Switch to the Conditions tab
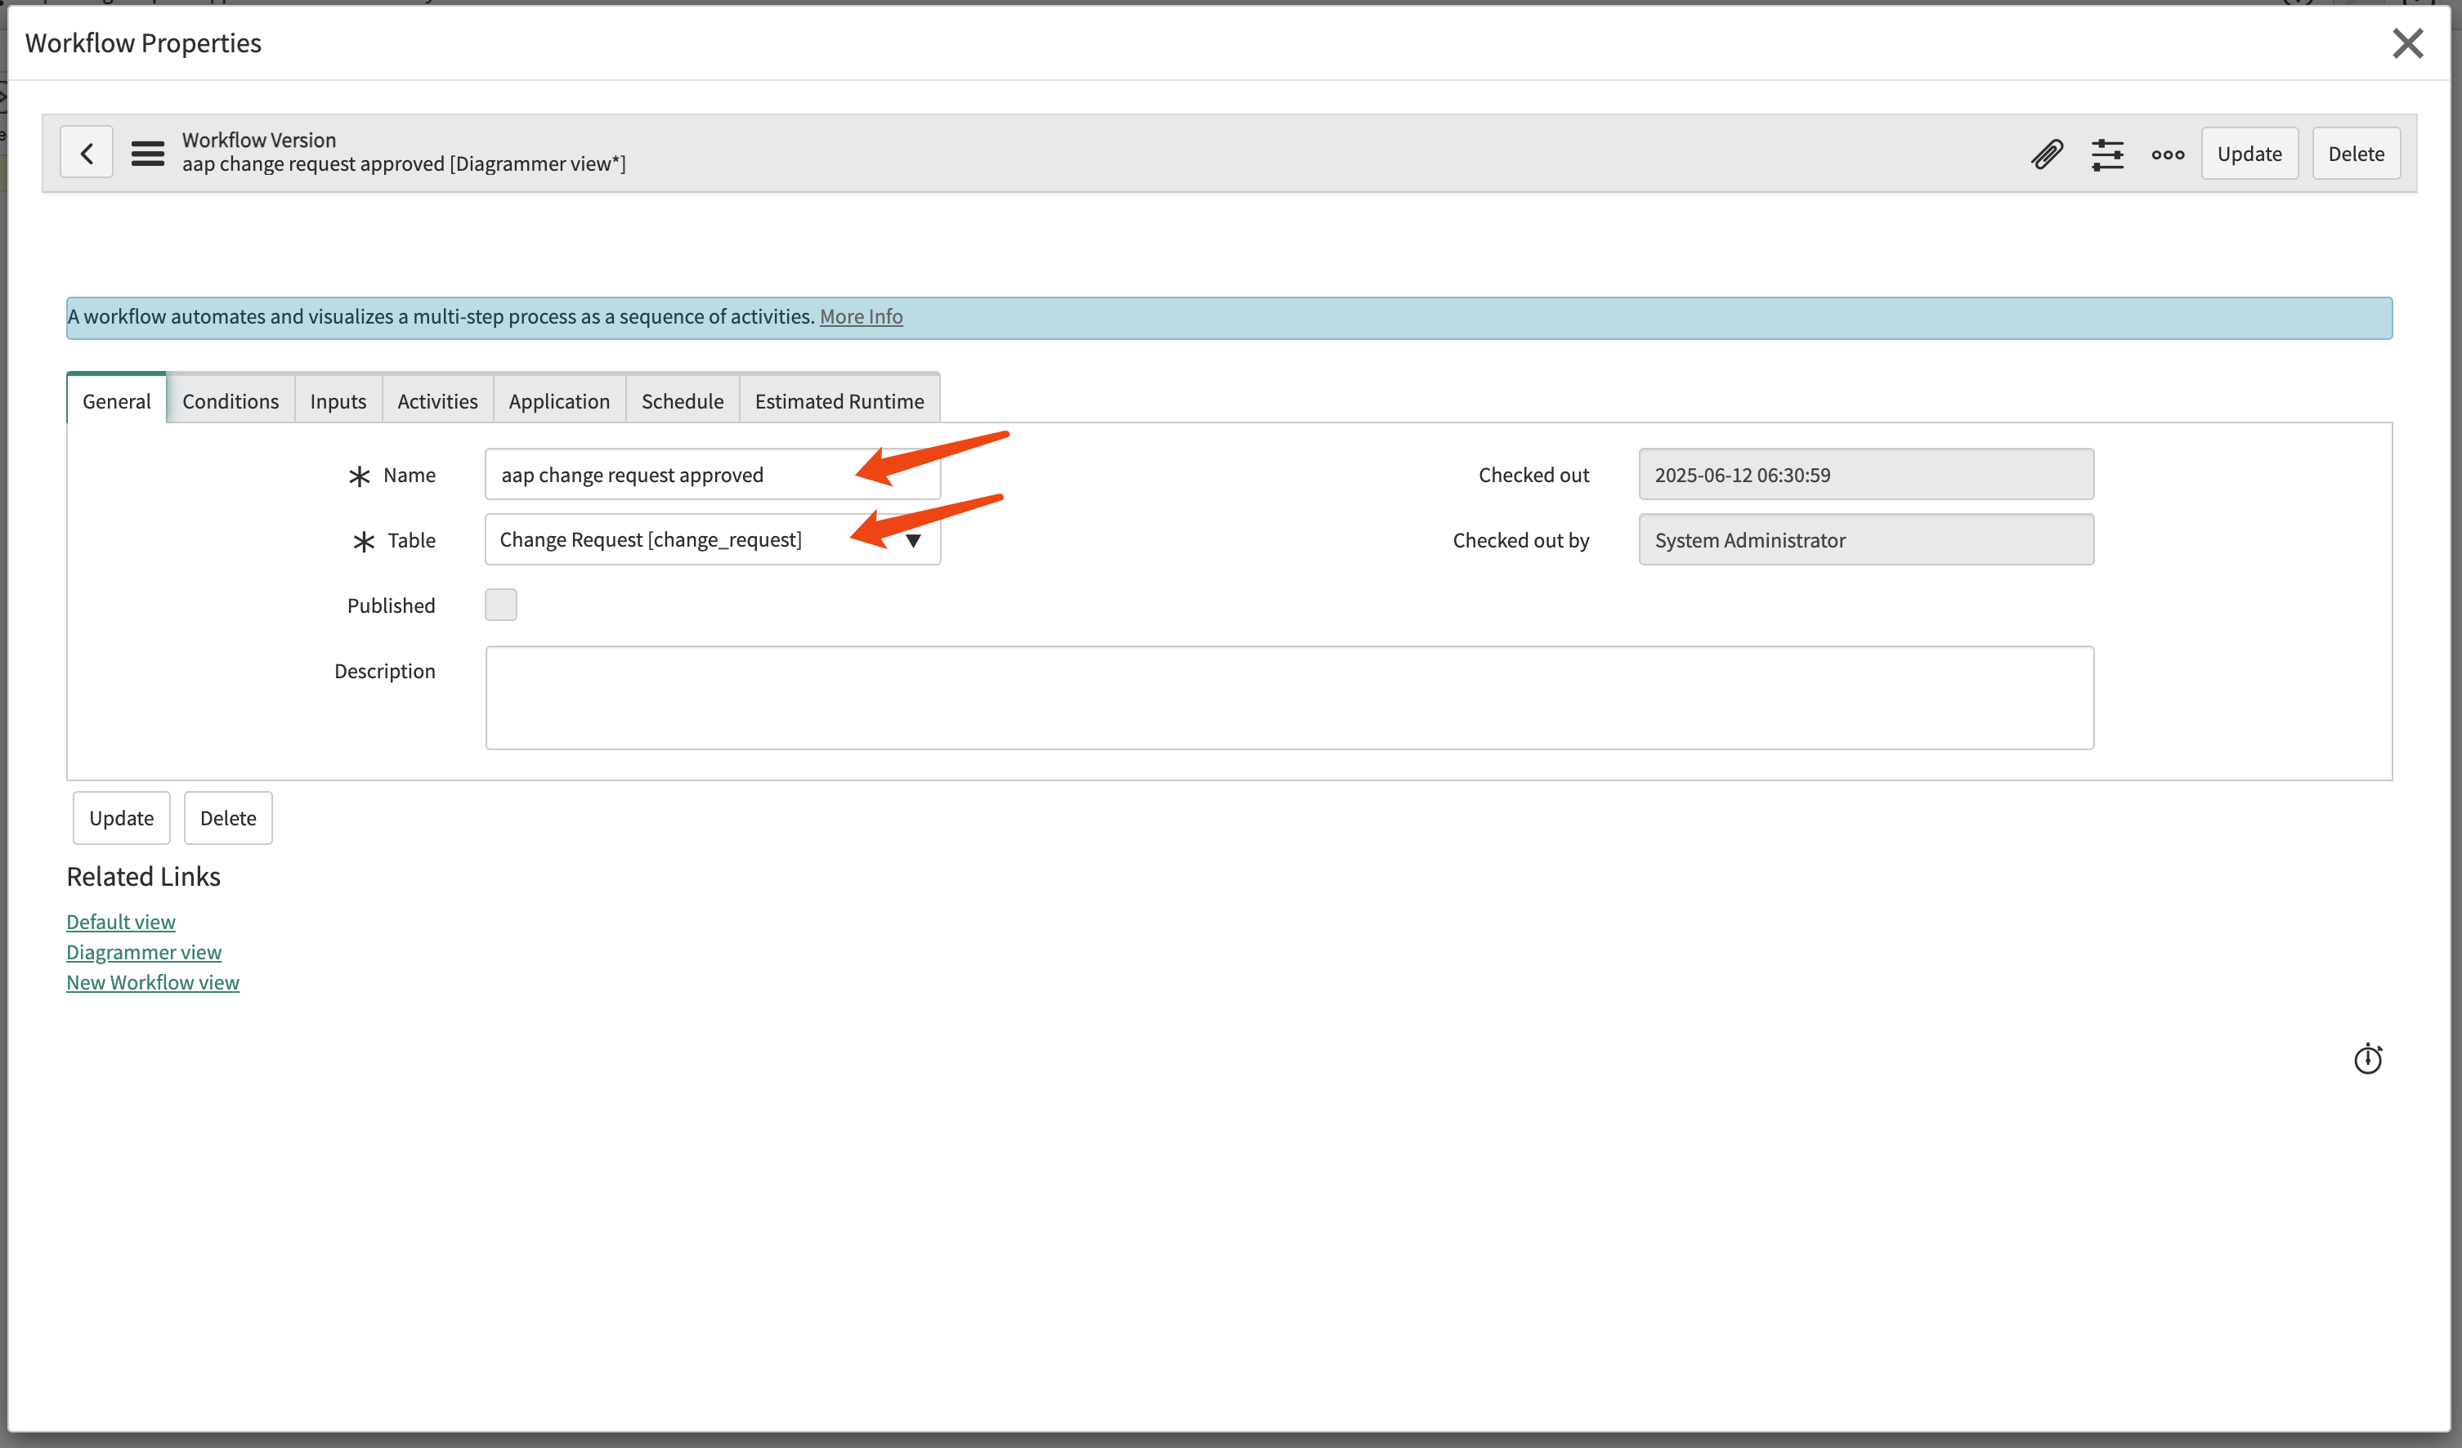This screenshot has width=2462, height=1448. [x=230, y=400]
